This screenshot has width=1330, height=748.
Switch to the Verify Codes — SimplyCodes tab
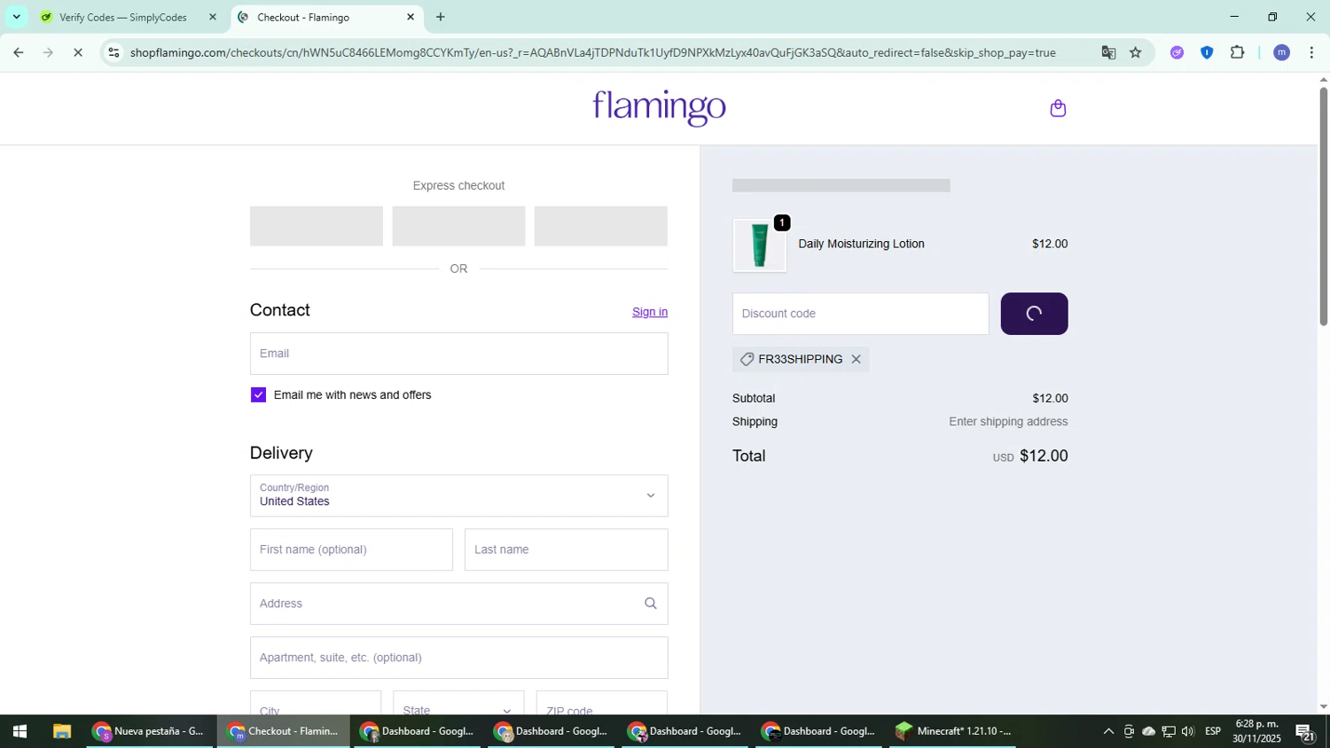point(123,17)
